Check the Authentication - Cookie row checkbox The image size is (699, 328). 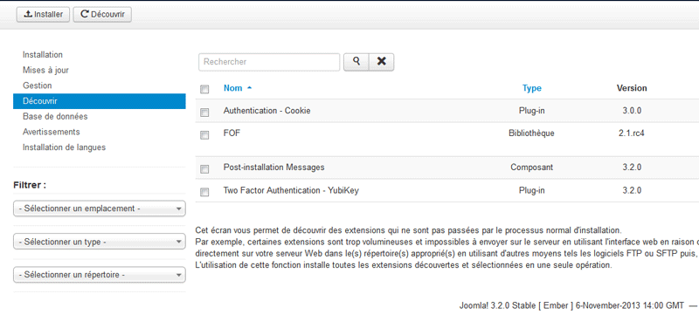(x=204, y=113)
